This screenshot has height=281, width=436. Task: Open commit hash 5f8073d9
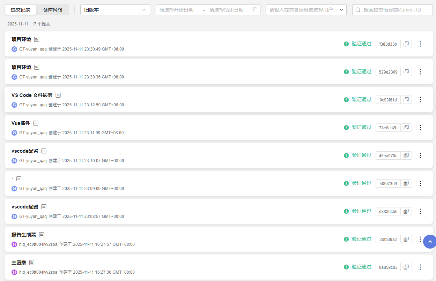point(388,183)
